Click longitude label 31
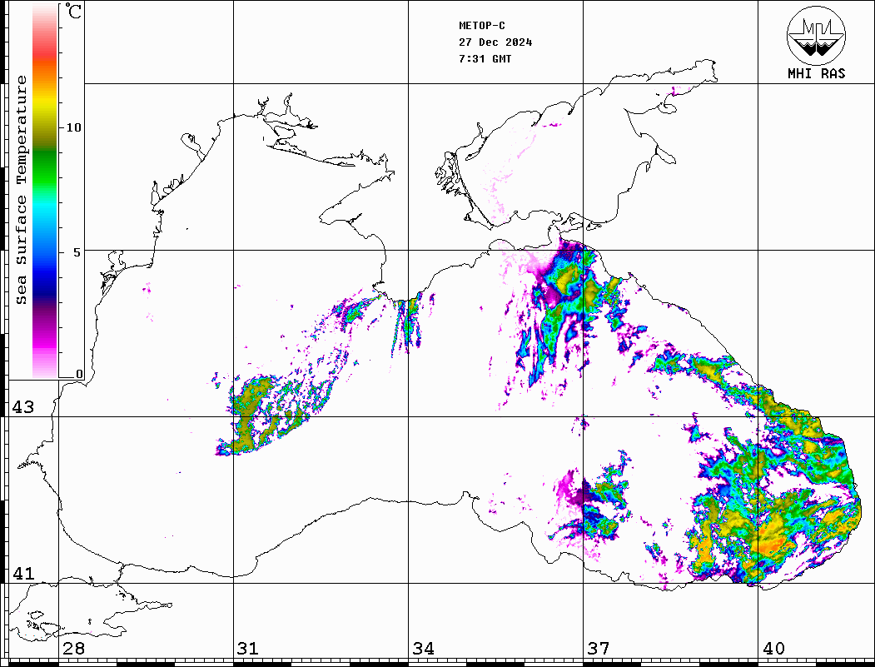The height and width of the screenshot is (667, 875). tap(248, 648)
